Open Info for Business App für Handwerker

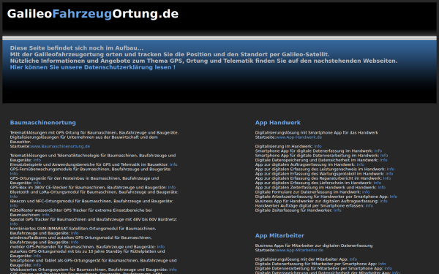pyautogui.click(x=383, y=202)
